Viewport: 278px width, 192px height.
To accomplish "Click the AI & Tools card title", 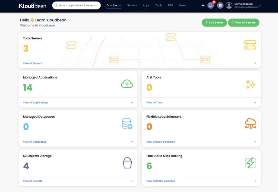I will click(x=154, y=77).
